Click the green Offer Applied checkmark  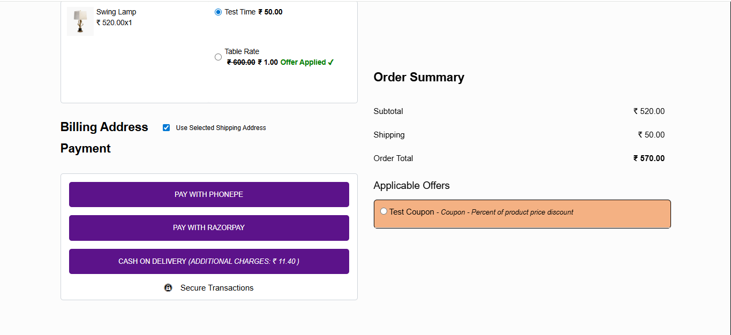330,62
